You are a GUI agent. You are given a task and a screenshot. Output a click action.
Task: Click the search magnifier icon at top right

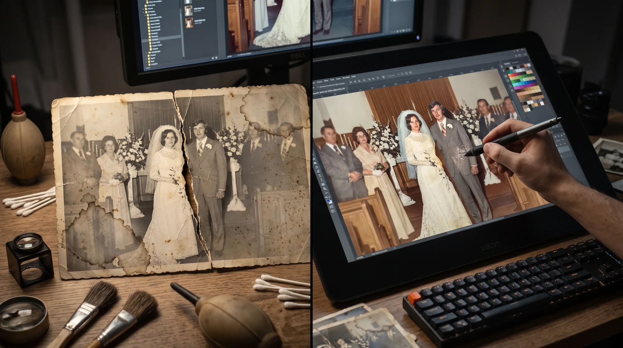[x=516, y=56]
